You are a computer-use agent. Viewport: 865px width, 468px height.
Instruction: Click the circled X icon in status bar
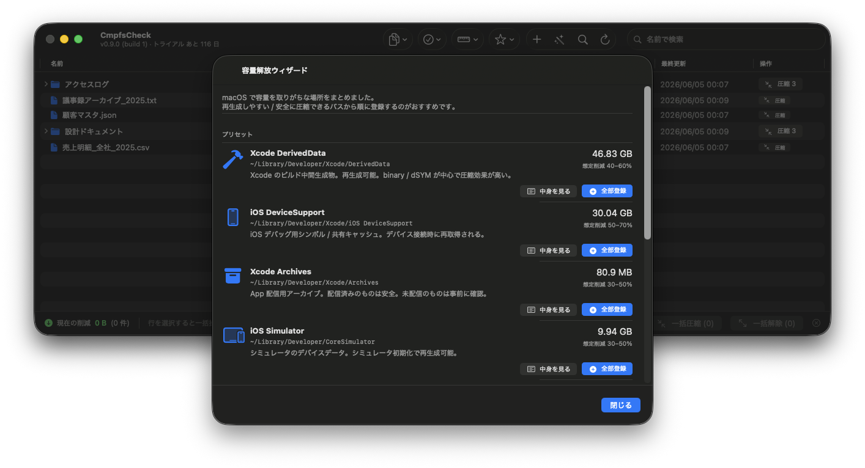(x=816, y=323)
